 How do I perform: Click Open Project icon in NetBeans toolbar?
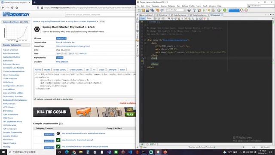[147, 10]
